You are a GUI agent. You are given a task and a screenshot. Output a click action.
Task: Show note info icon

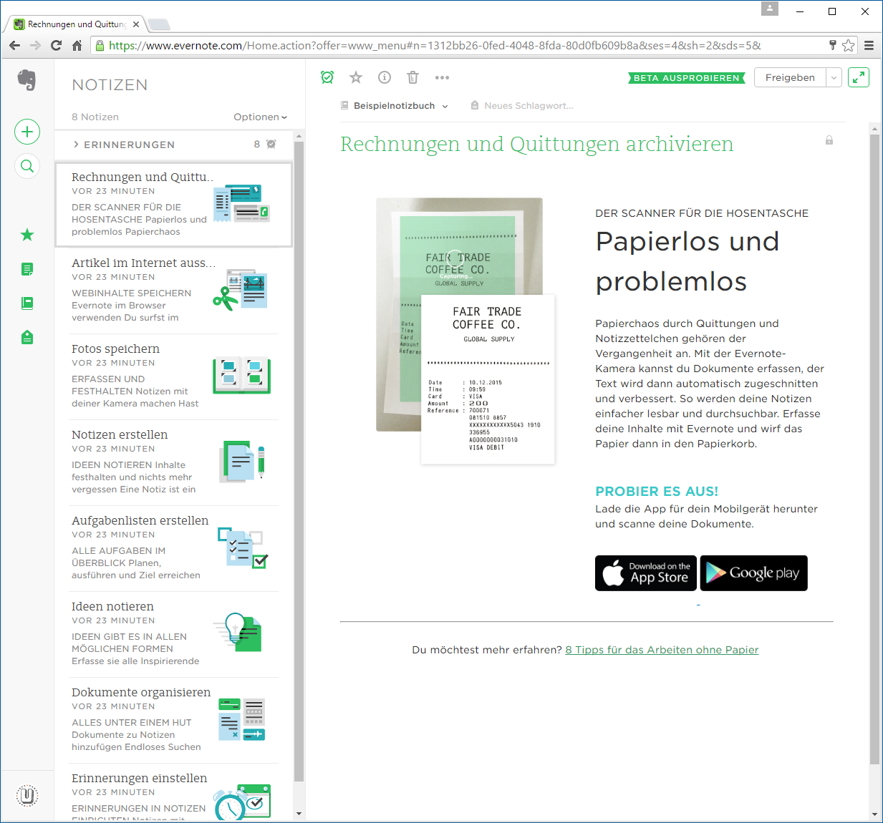[x=385, y=77]
